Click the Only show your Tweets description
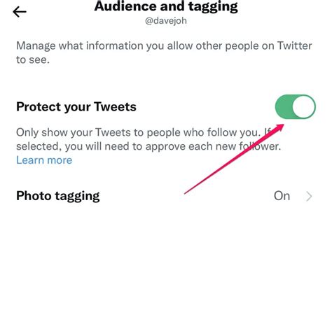Image resolution: width=332 pixels, height=324 pixels. (148, 139)
